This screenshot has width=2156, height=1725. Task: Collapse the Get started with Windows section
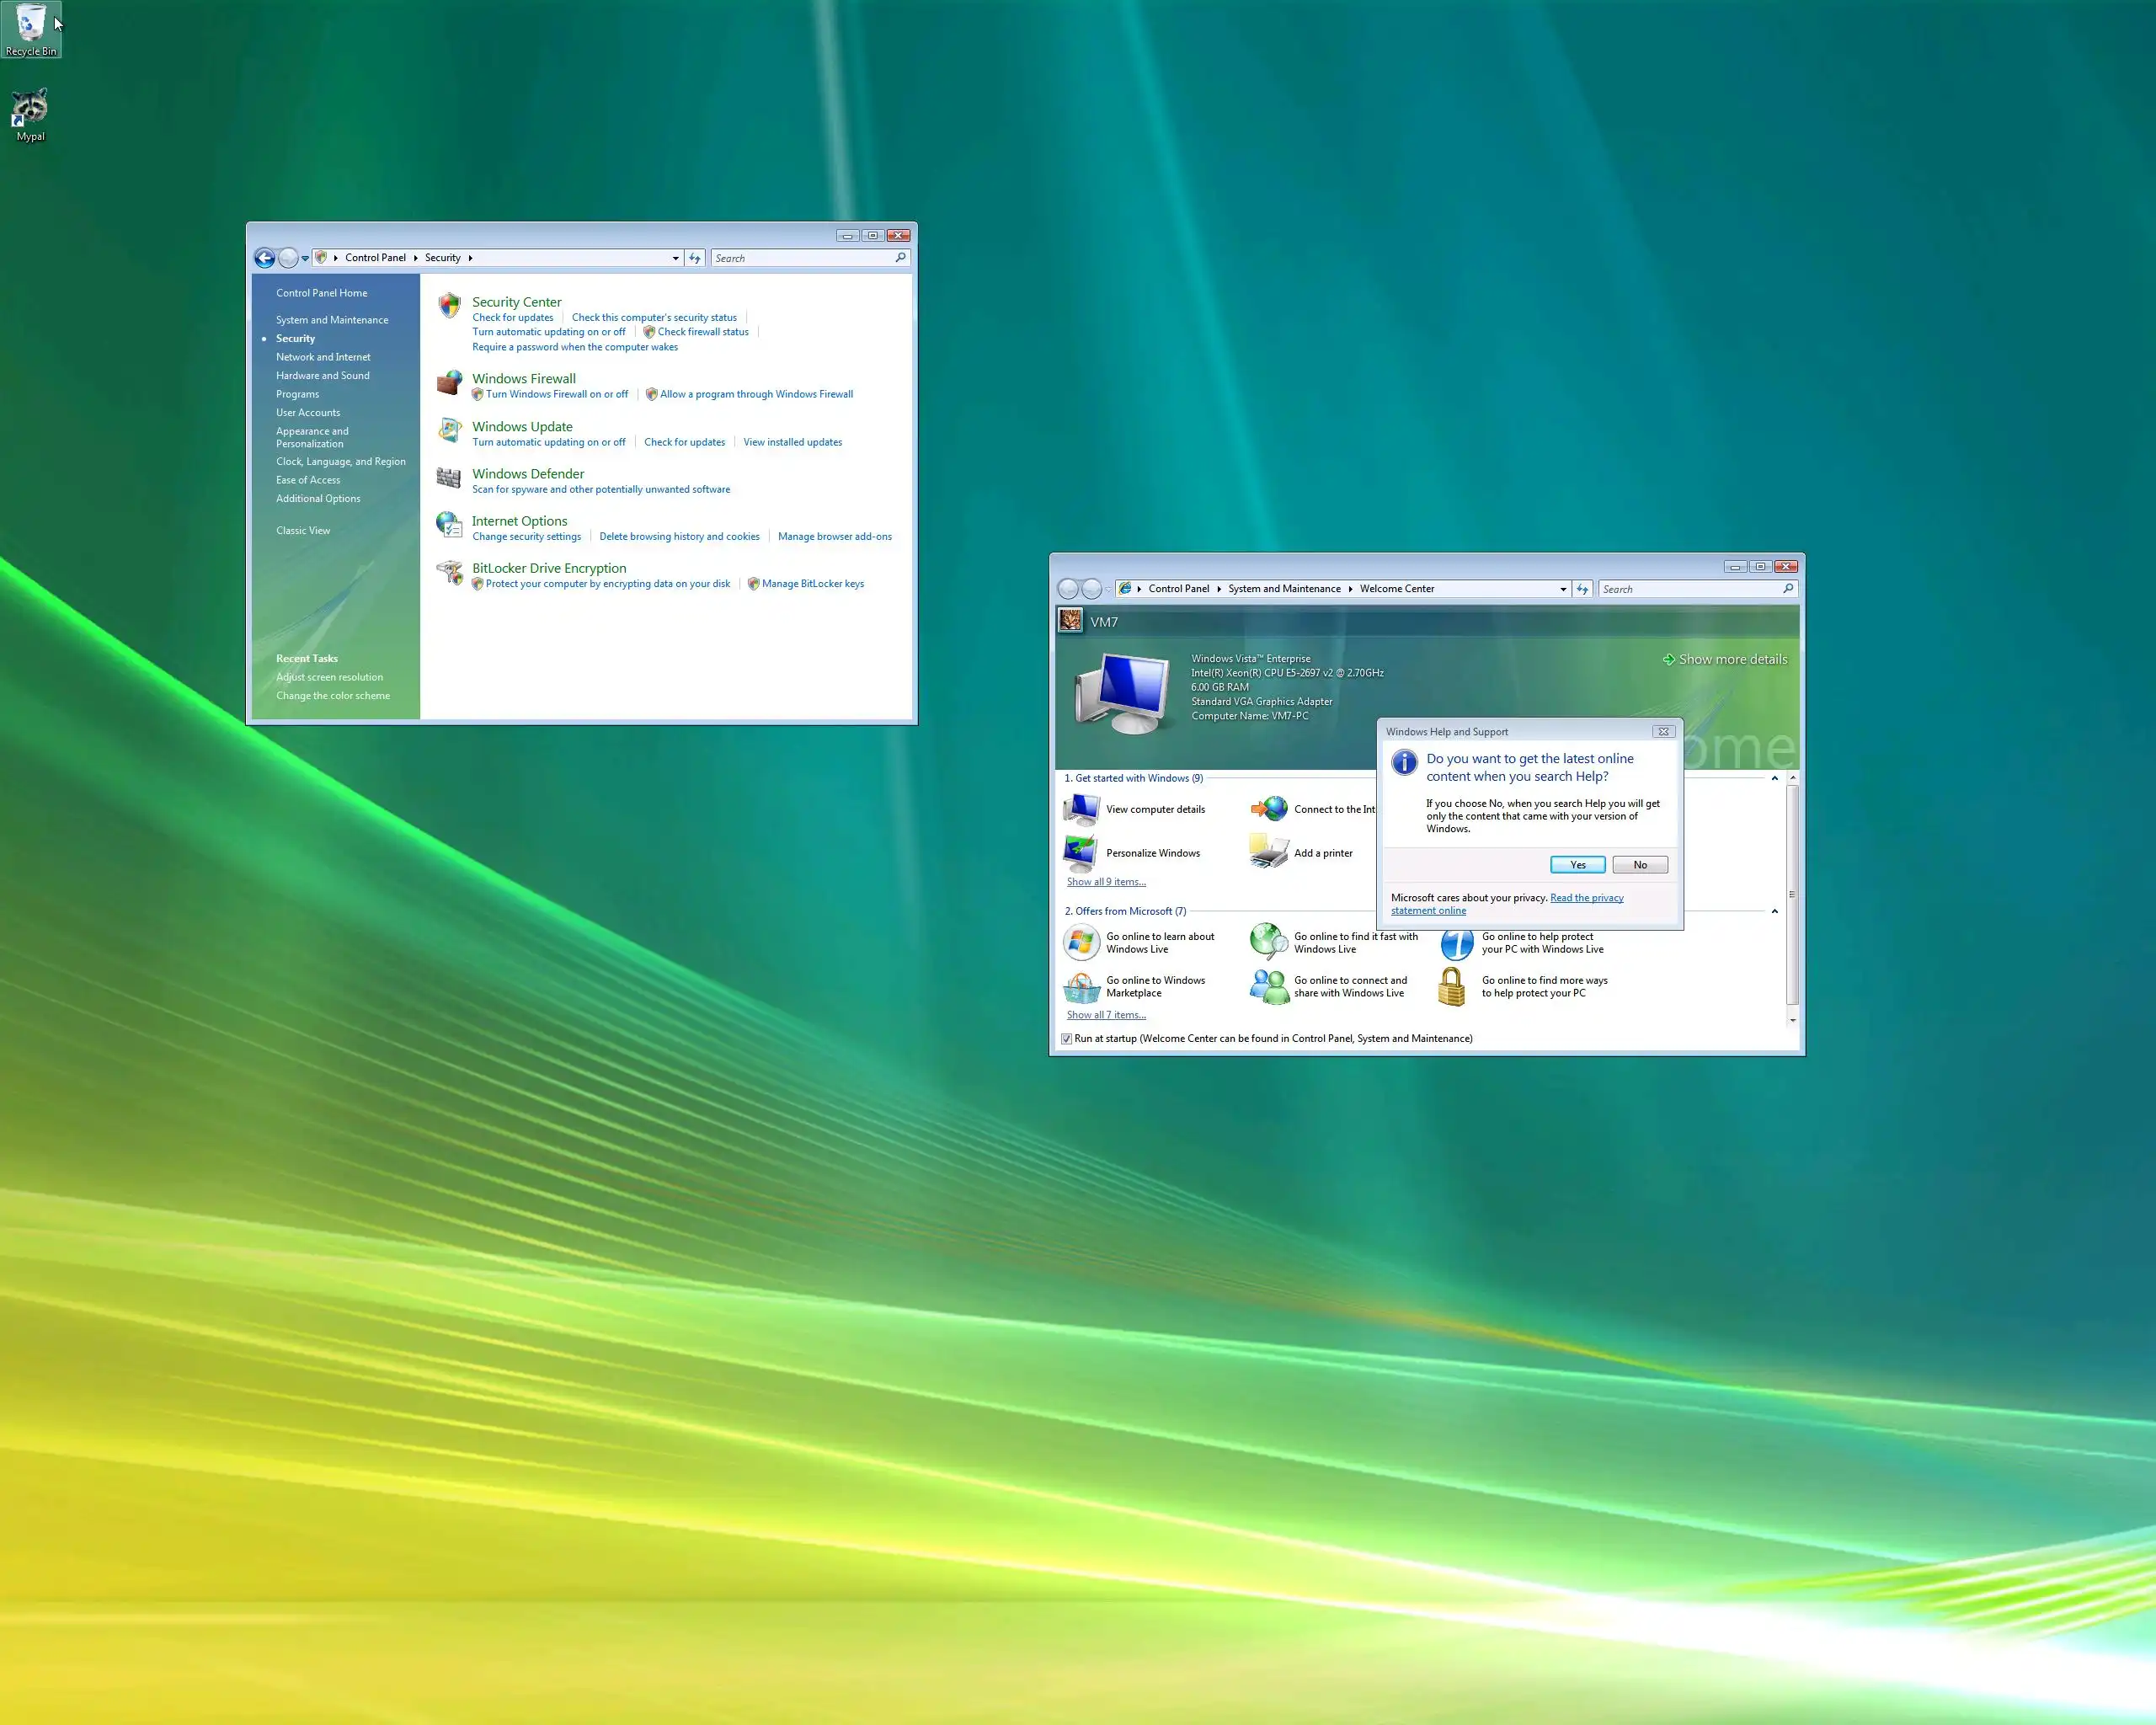1775,778
